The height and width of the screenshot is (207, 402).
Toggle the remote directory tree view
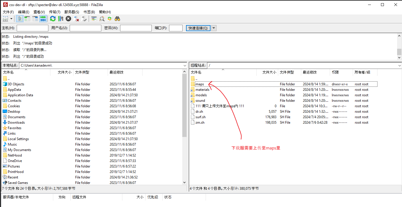click(x=35, y=19)
